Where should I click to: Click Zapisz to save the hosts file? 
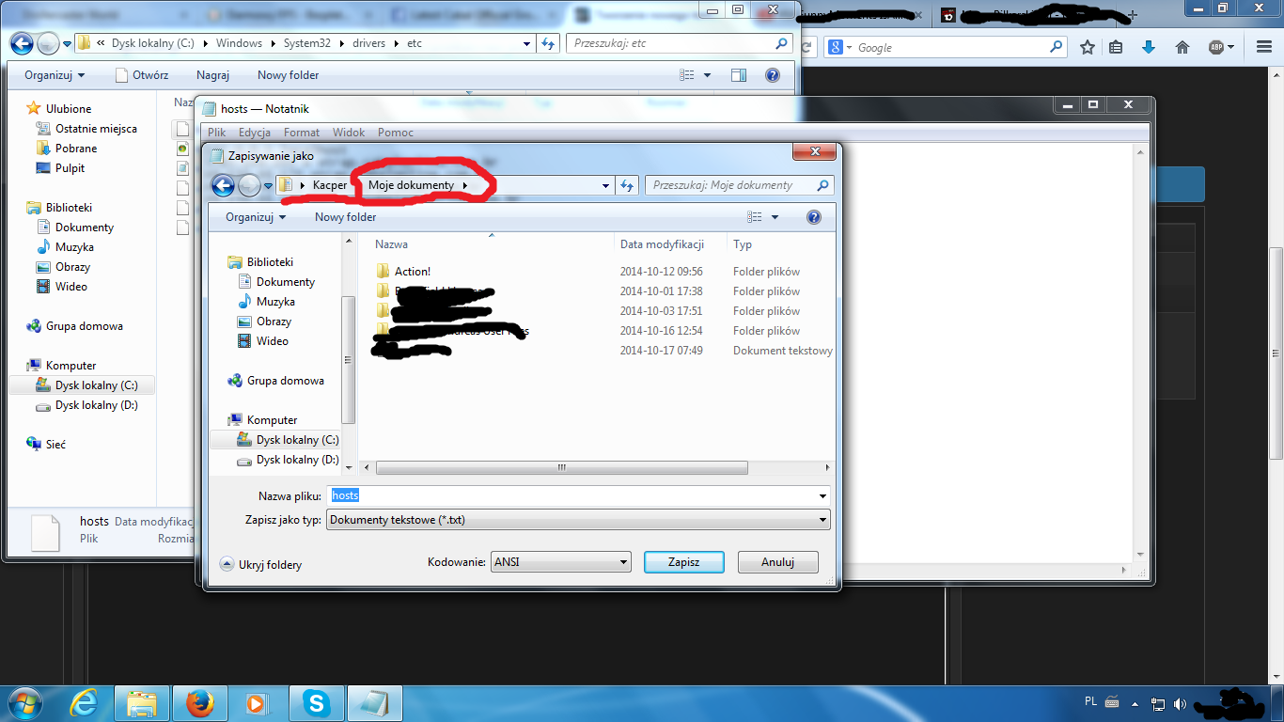(683, 562)
